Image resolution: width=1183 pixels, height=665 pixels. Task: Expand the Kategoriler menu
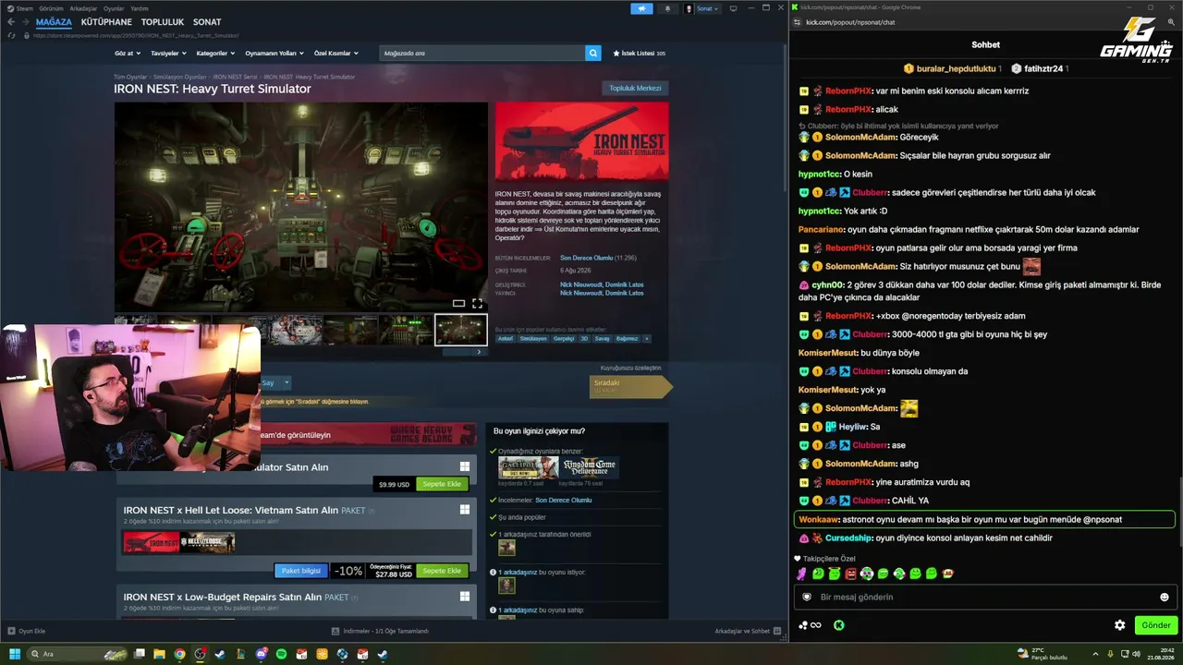click(x=215, y=54)
